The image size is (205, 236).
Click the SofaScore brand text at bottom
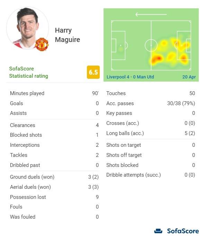183,231
